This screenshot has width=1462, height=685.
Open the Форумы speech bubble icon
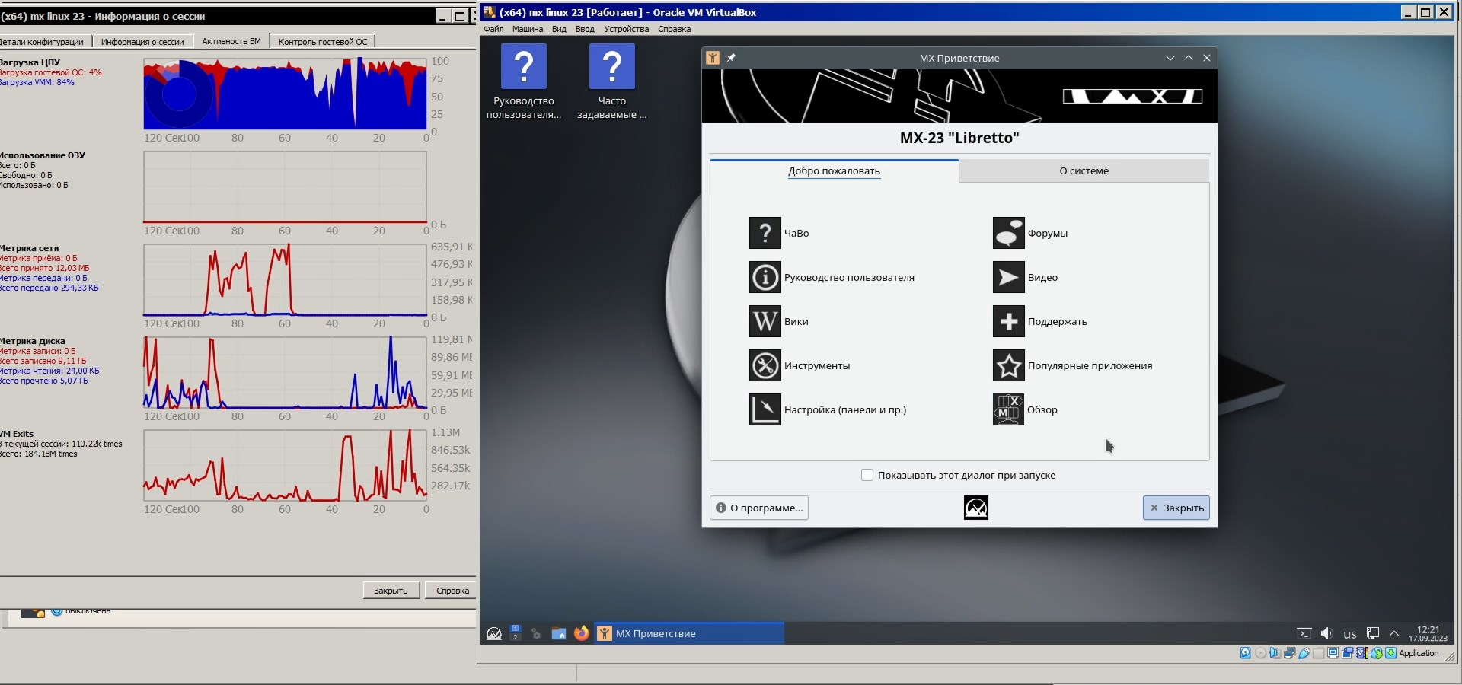(1008, 233)
